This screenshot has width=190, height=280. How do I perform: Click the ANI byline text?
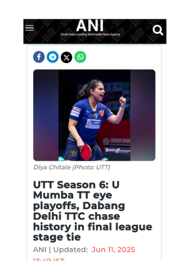click(x=40, y=250)
